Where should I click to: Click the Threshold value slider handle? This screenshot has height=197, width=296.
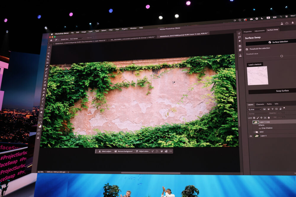[281, 56]
